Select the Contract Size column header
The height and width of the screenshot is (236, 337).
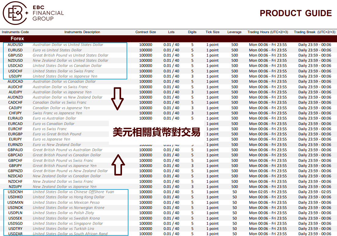pyautogui.click(x=145, y=32)
